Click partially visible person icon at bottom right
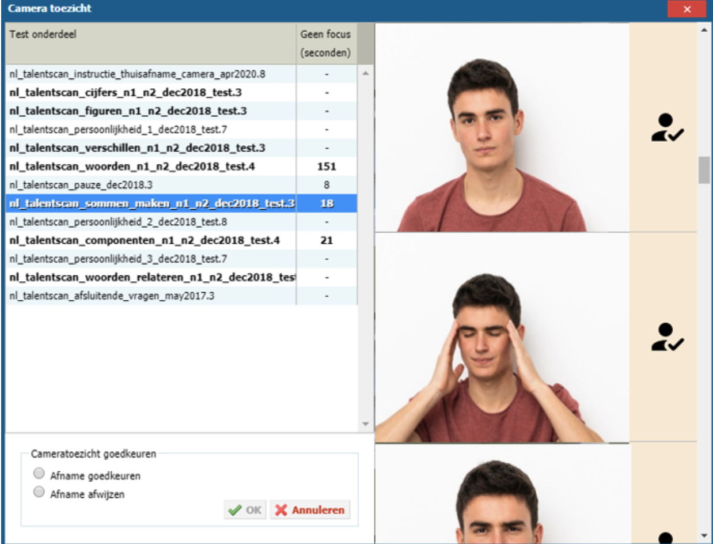 click(x=665, y=537)
